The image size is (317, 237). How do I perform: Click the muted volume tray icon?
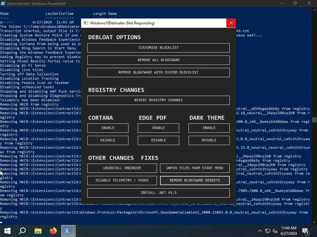tap(275, 231)
